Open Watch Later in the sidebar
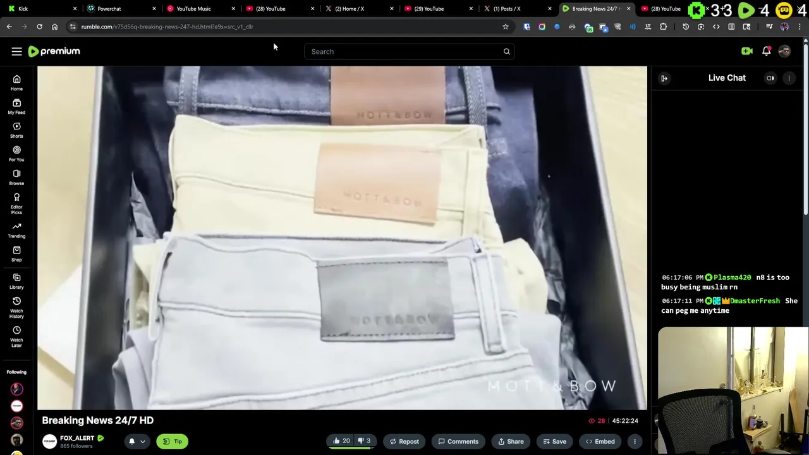This screenshot has width=809, height=455. coord(16,336)
